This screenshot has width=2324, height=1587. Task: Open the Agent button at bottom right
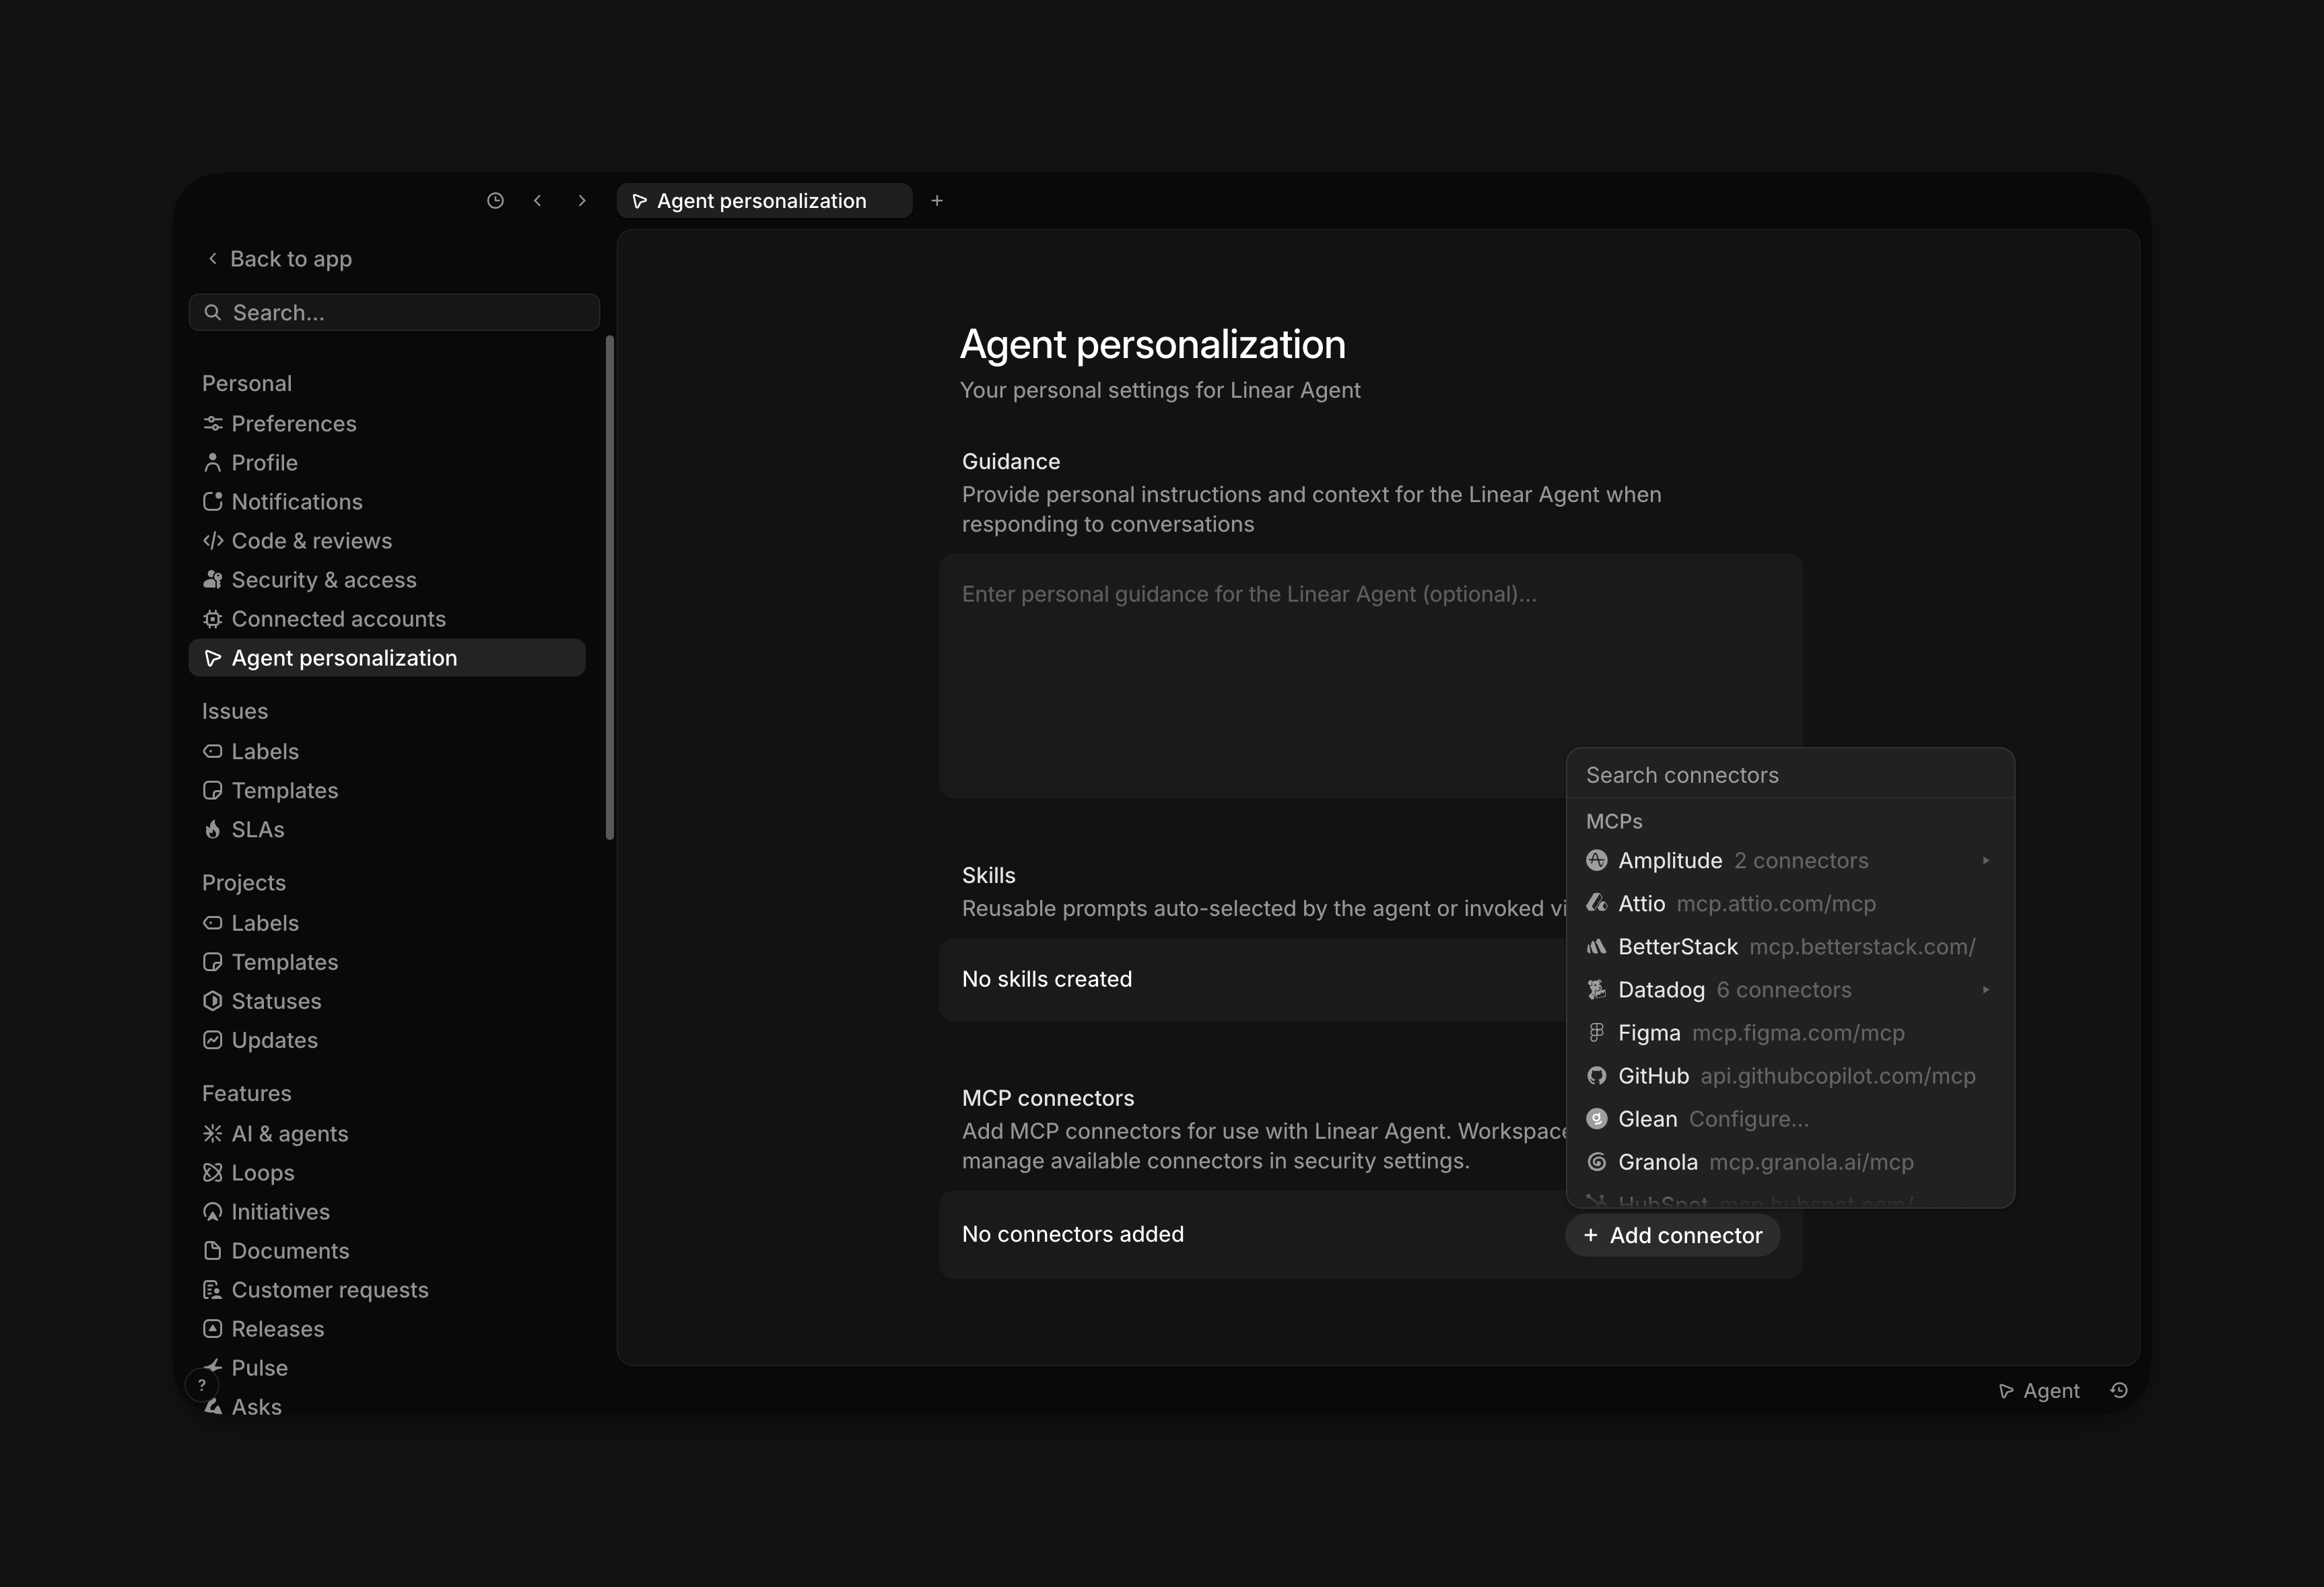2038,1390
